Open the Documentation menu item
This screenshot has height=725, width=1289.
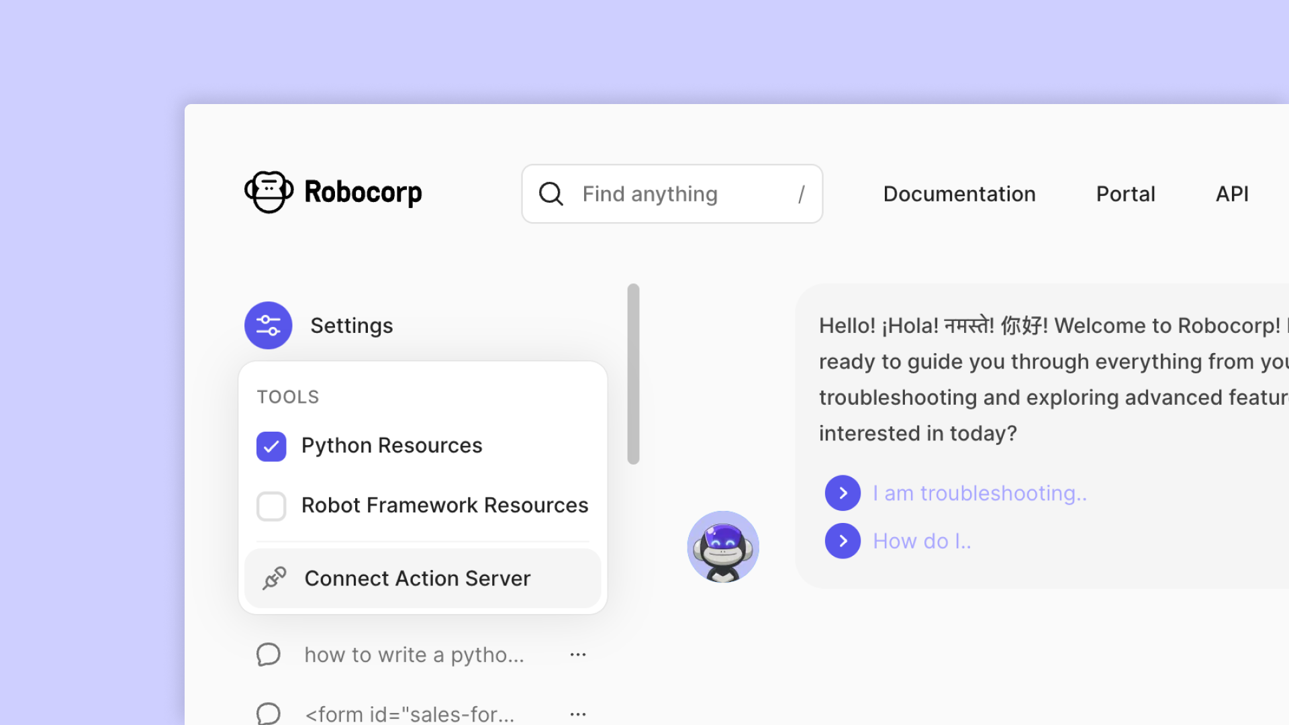coord(959,194)
